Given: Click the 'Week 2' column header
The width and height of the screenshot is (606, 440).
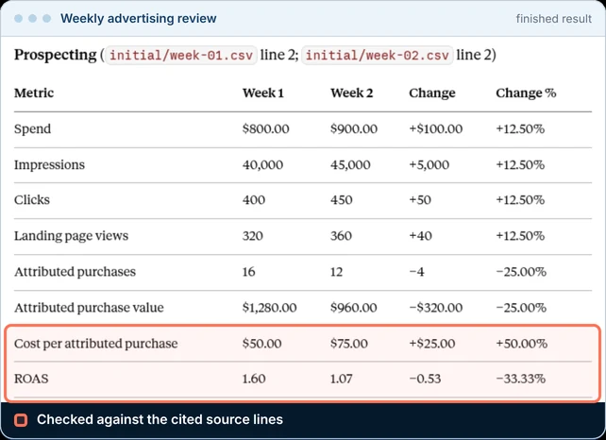Looking at the screenshot, I should [x=351, y=93].
